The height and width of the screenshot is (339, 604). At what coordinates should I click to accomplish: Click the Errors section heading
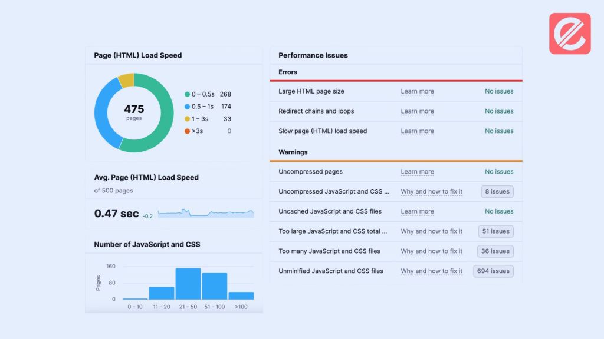288,72
